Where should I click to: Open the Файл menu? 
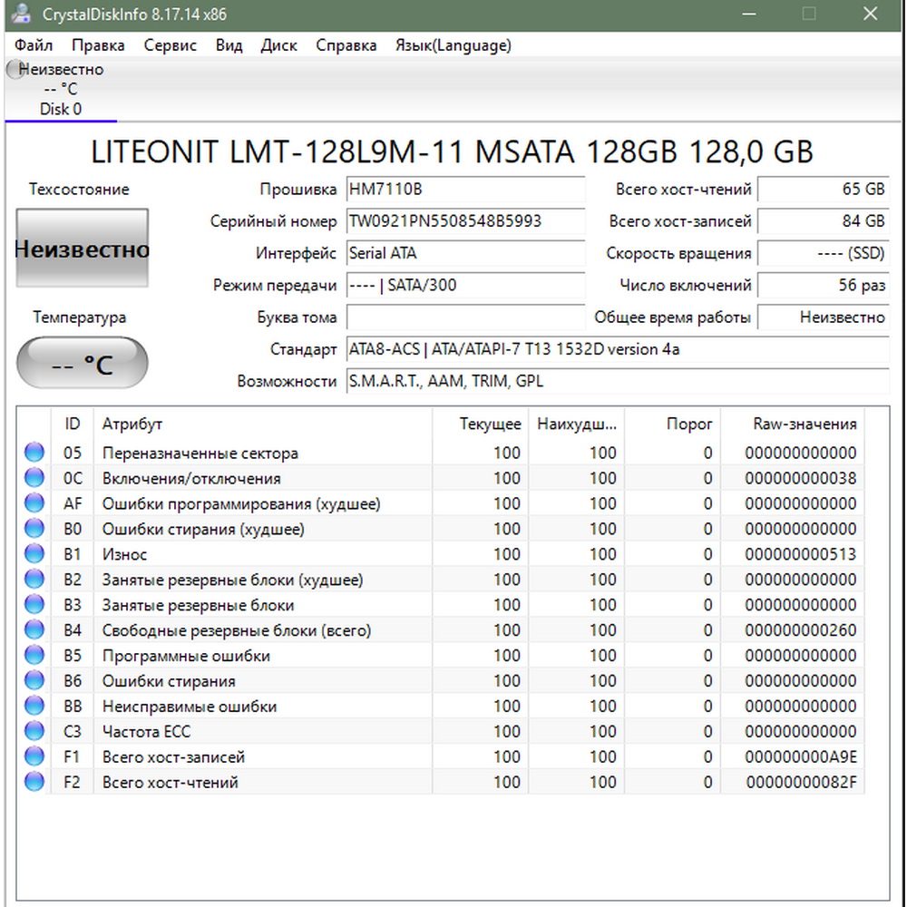pyautogui.click(x=34, y=45)
